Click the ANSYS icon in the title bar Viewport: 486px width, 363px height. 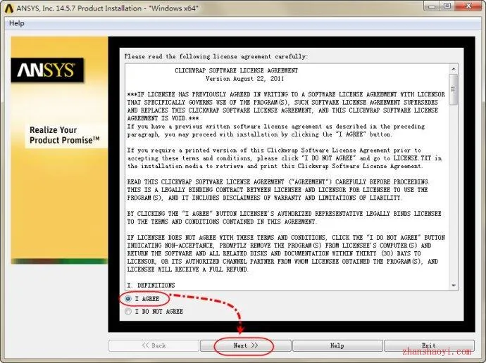pos(9,8)
